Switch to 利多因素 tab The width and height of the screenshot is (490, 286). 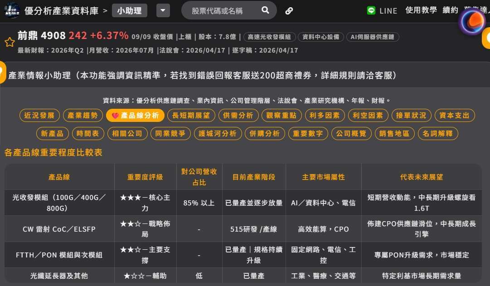[325, 115]
